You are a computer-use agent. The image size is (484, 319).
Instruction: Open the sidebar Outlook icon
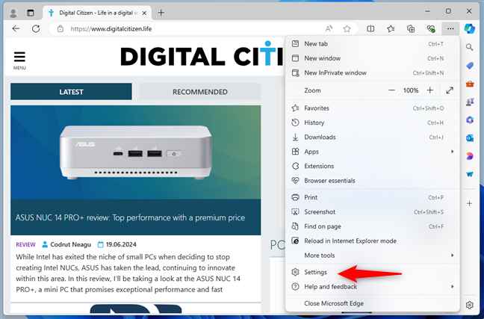tap(470, 138)
